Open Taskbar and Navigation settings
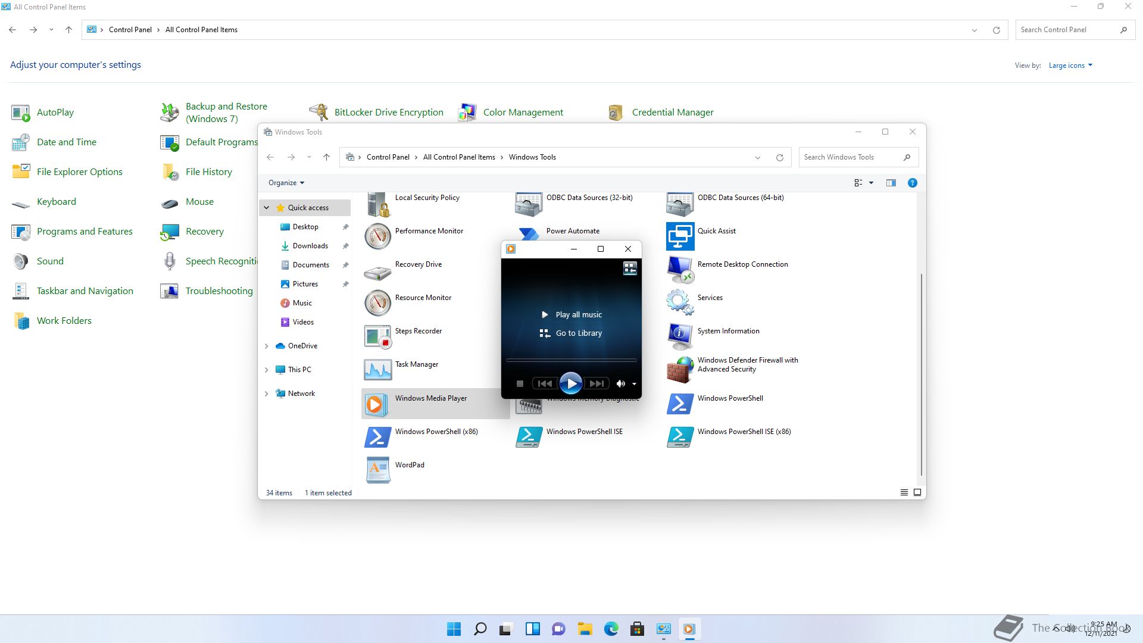 point(73,291)
